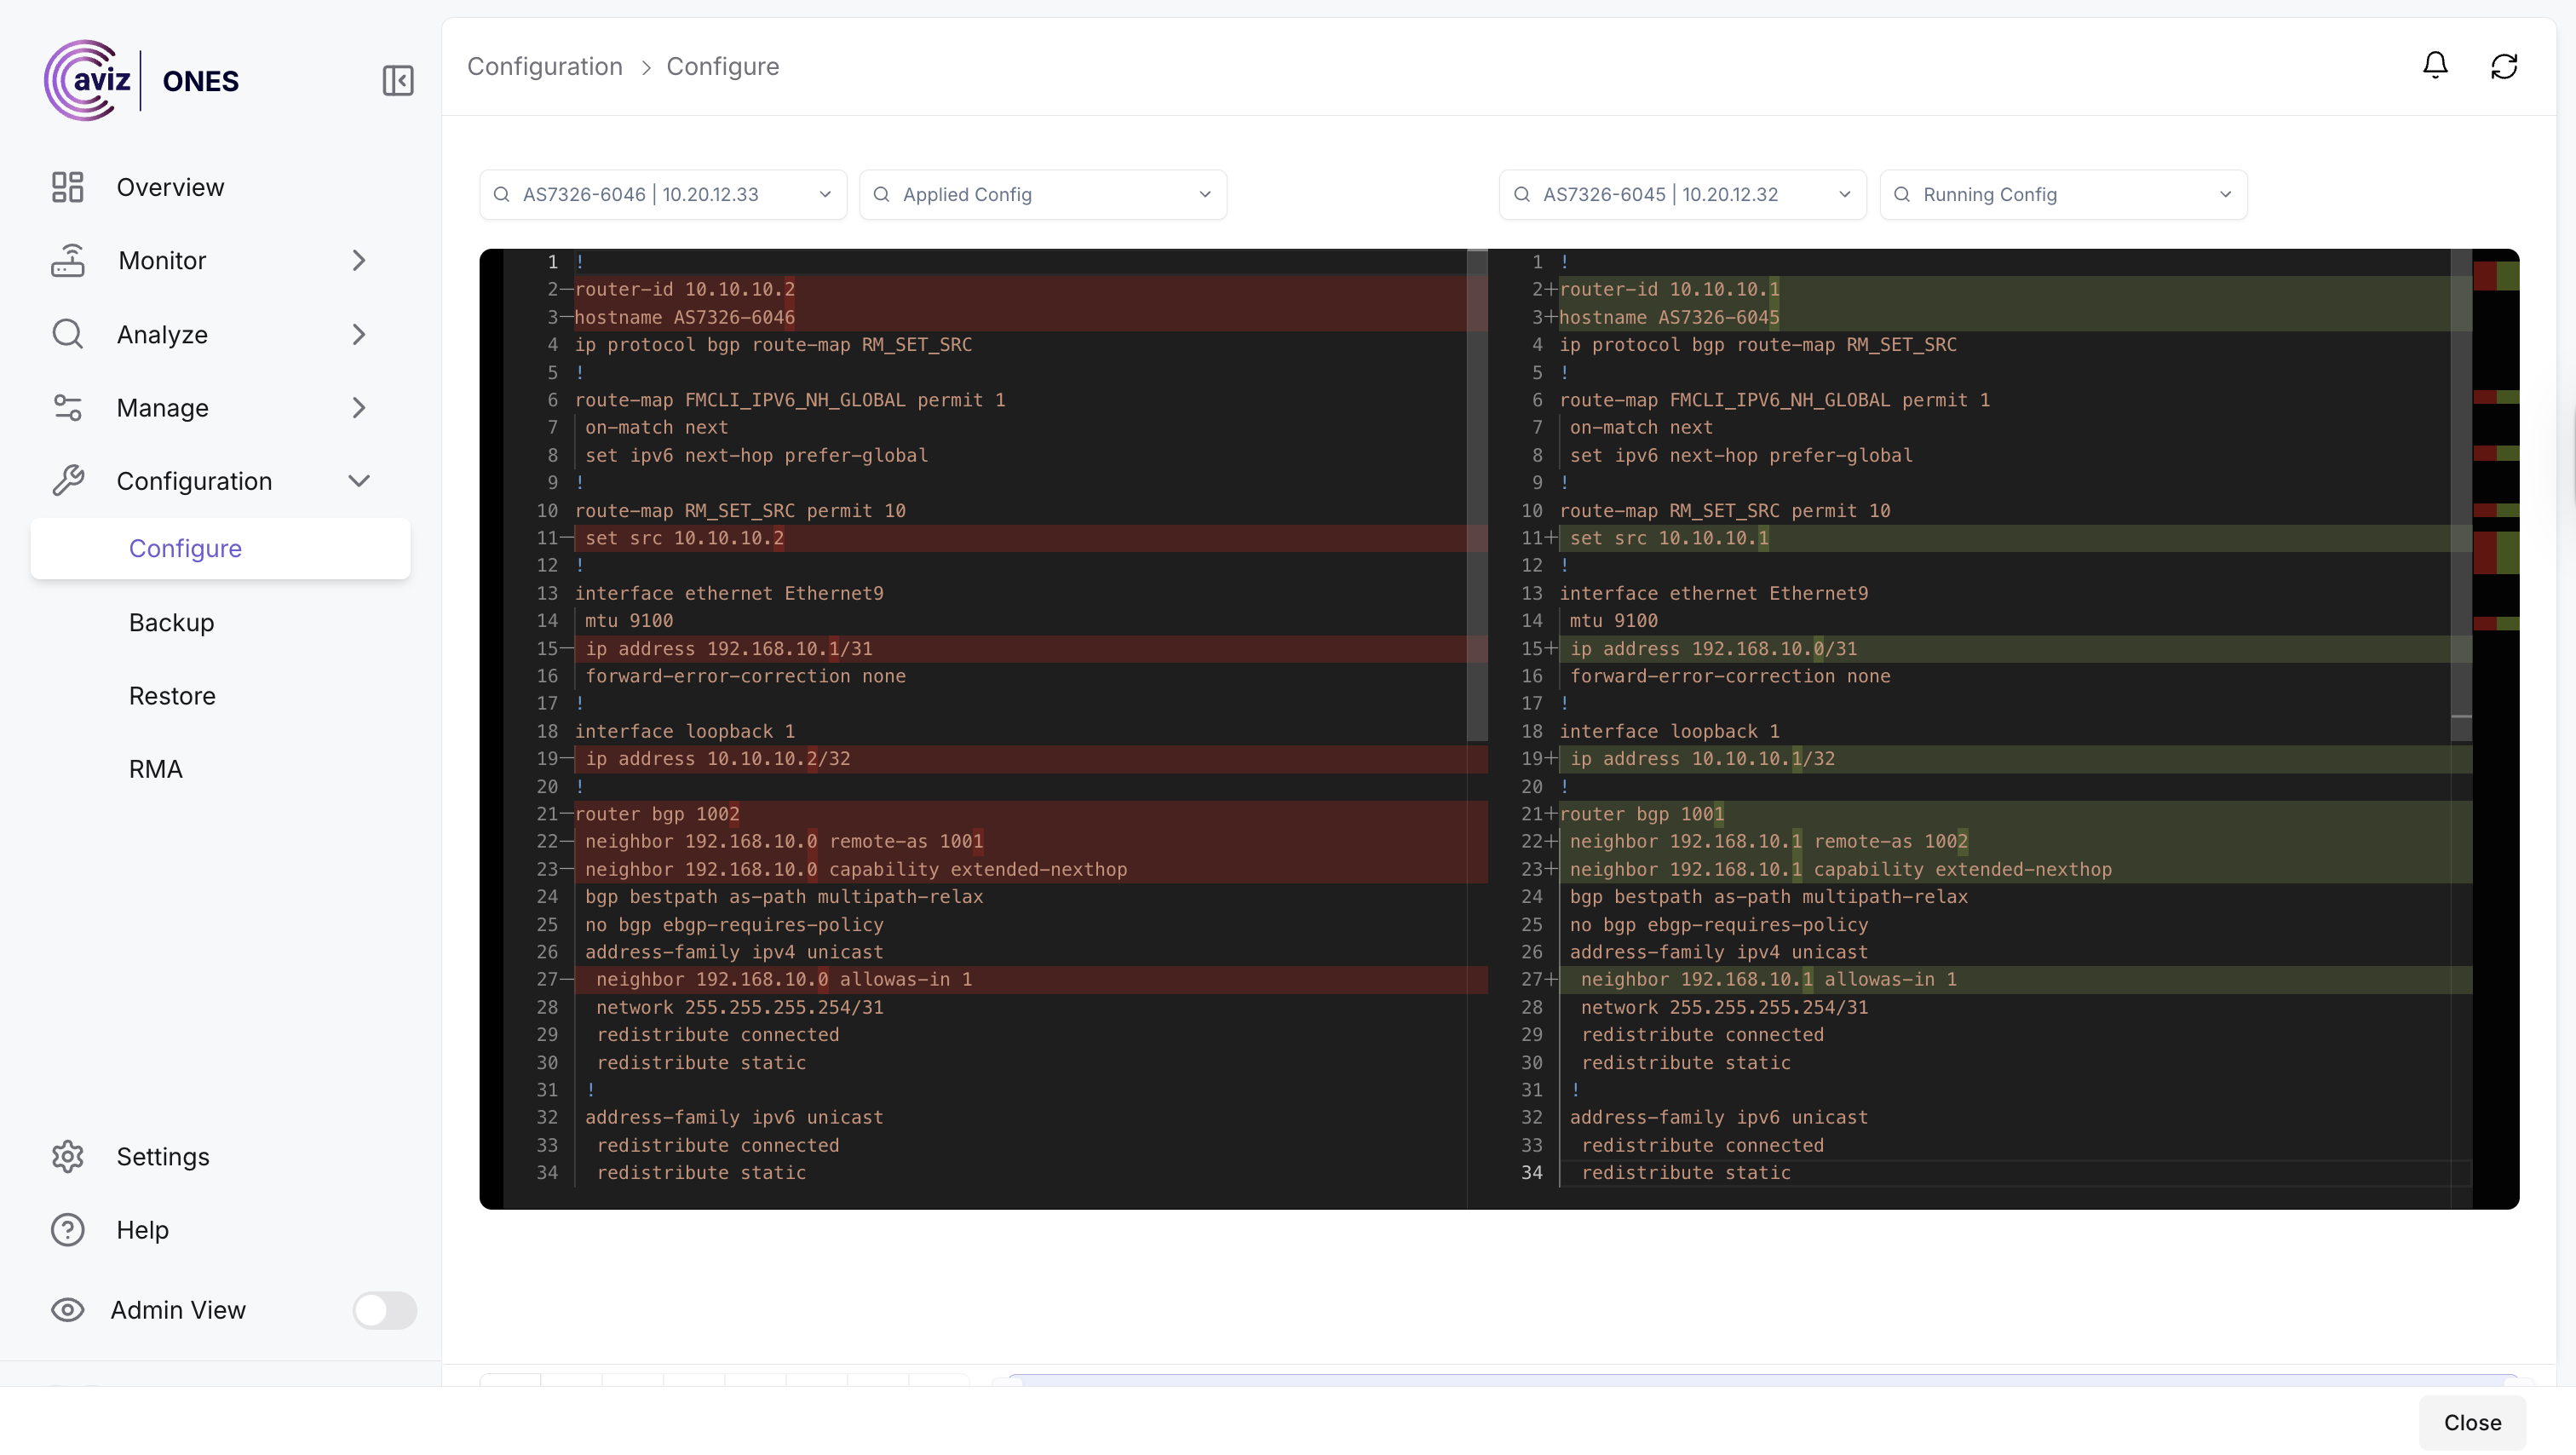The width and height of the screenshot is (2576, 1455).
Task: Select the Restore submenu item
Action: pos(172,696)
